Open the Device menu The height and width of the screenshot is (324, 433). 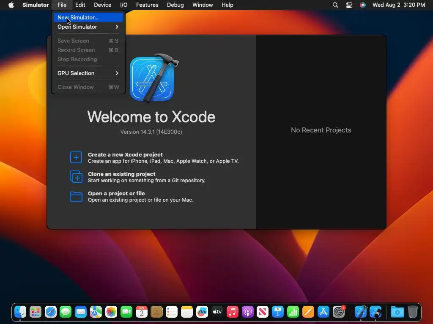[x=102, y=5]
